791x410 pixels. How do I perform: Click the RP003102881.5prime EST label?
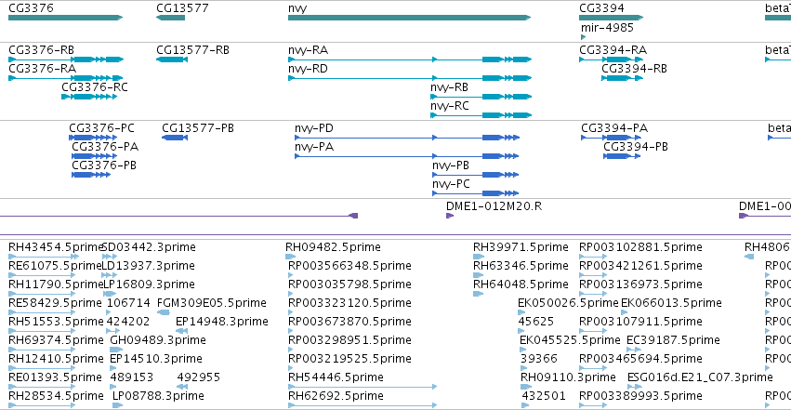[x=640, y=247]
